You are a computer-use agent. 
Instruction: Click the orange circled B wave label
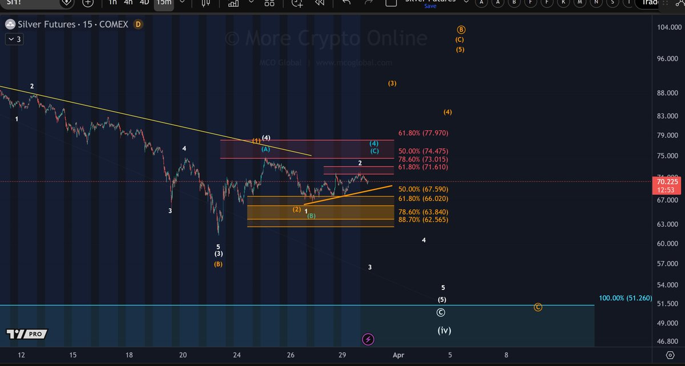[x=462, y=30]
